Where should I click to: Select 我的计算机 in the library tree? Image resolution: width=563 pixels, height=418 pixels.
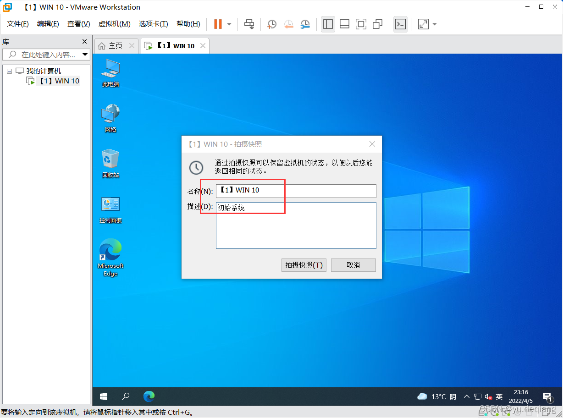click(44, 71)
